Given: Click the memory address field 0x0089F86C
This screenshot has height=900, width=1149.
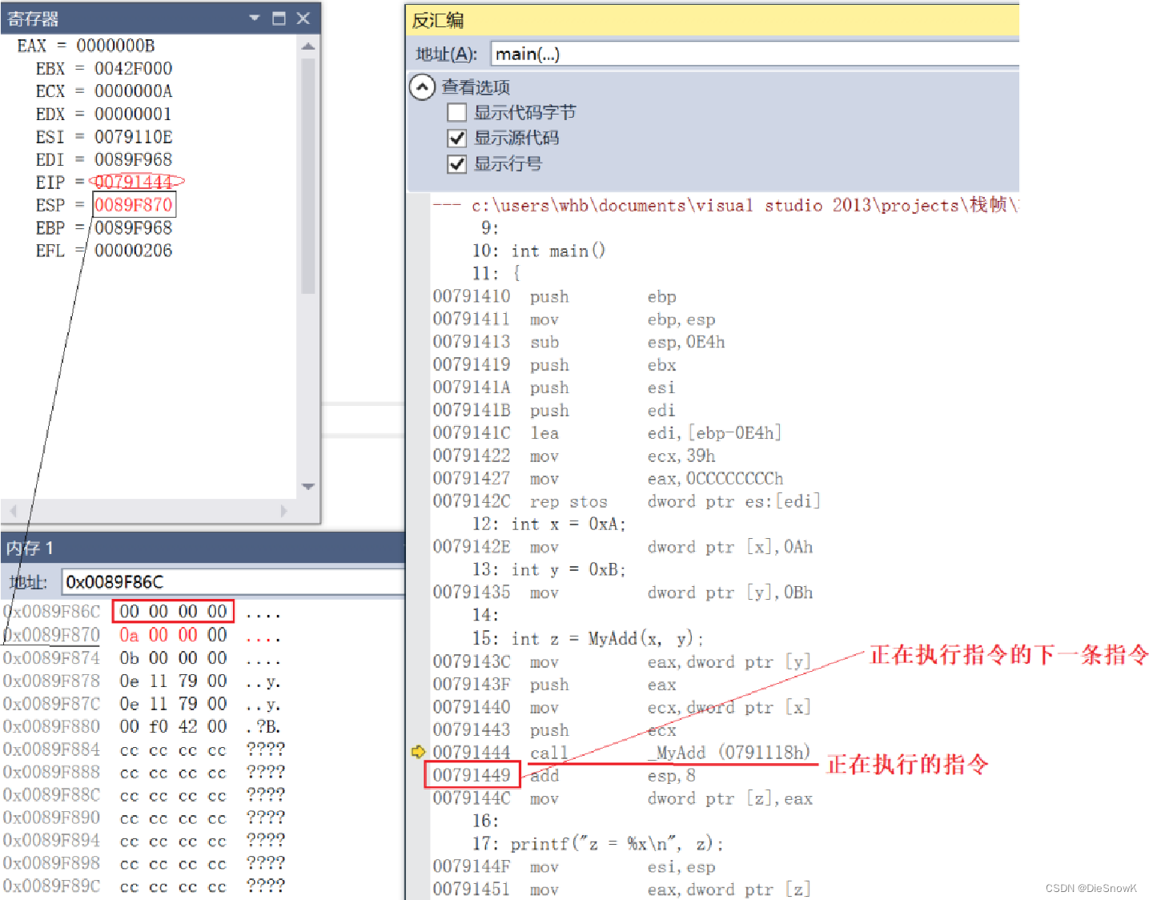Looking at the screenshot, I should (233, 582).
